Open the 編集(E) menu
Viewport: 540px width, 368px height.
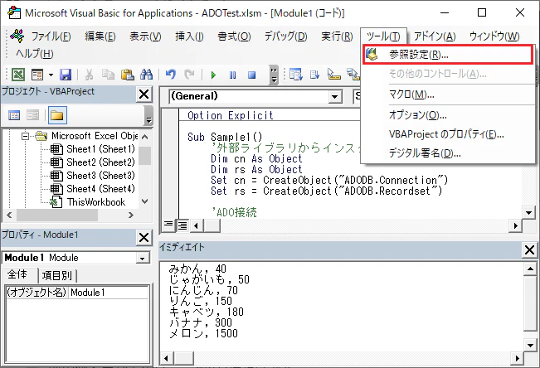100,36
